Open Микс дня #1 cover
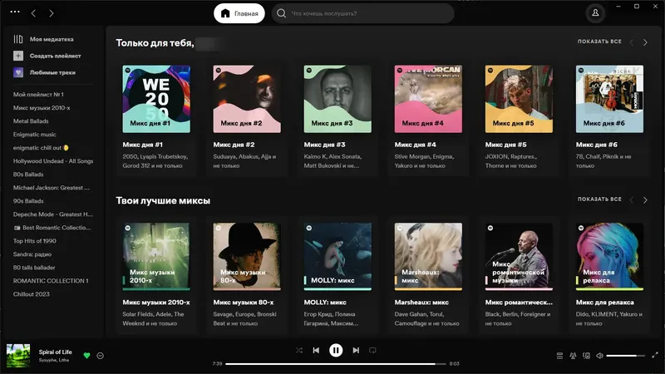 156,99
